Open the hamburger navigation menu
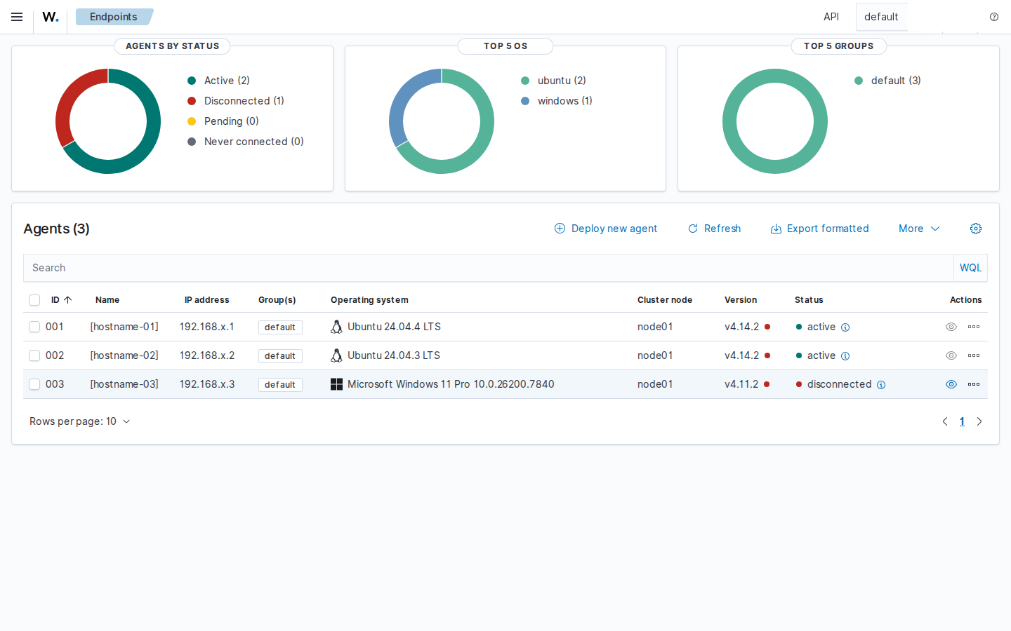 (x=17, y=17)
